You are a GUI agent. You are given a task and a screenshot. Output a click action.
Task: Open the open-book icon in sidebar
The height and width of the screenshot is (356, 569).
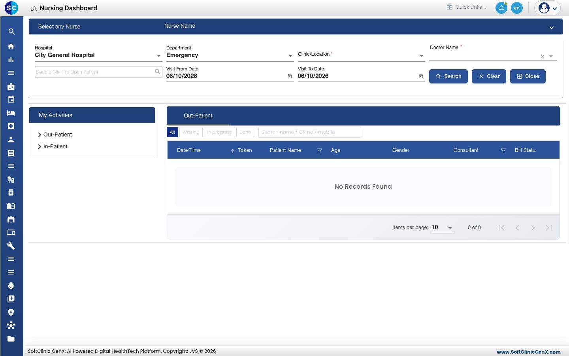(x=11, y=206)
